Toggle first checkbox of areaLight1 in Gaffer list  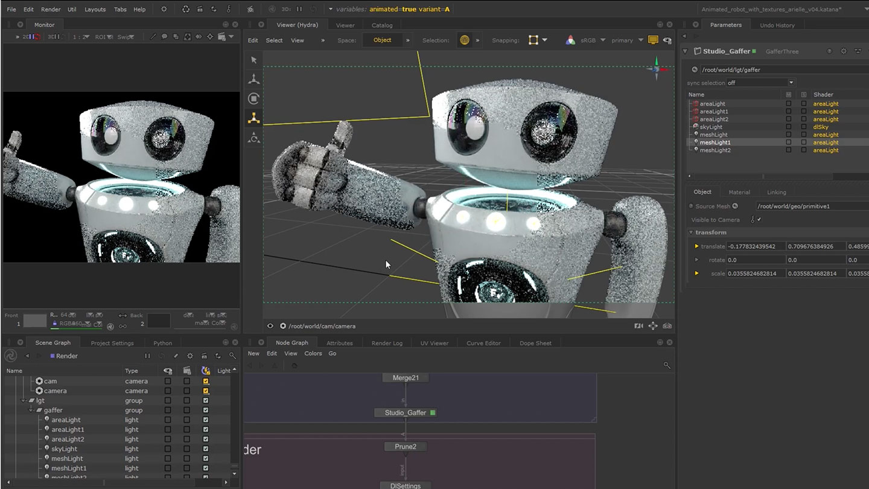point(789,112)
